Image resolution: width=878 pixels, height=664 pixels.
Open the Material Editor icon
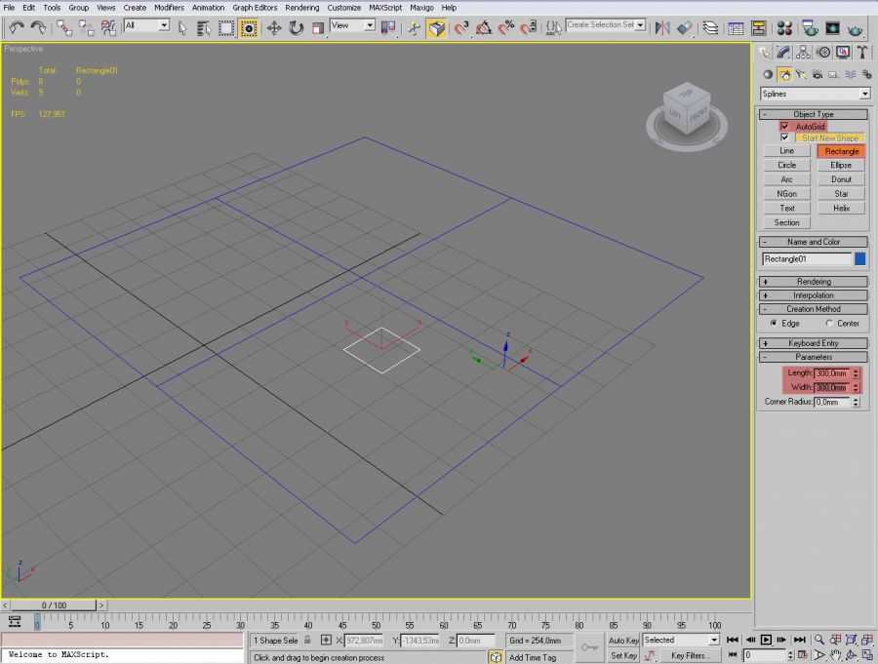(x=810, y=28)
